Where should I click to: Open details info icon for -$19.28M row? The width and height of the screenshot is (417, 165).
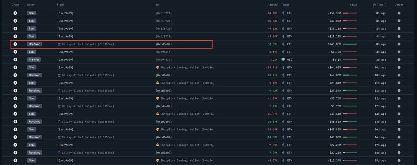(399, 36)
